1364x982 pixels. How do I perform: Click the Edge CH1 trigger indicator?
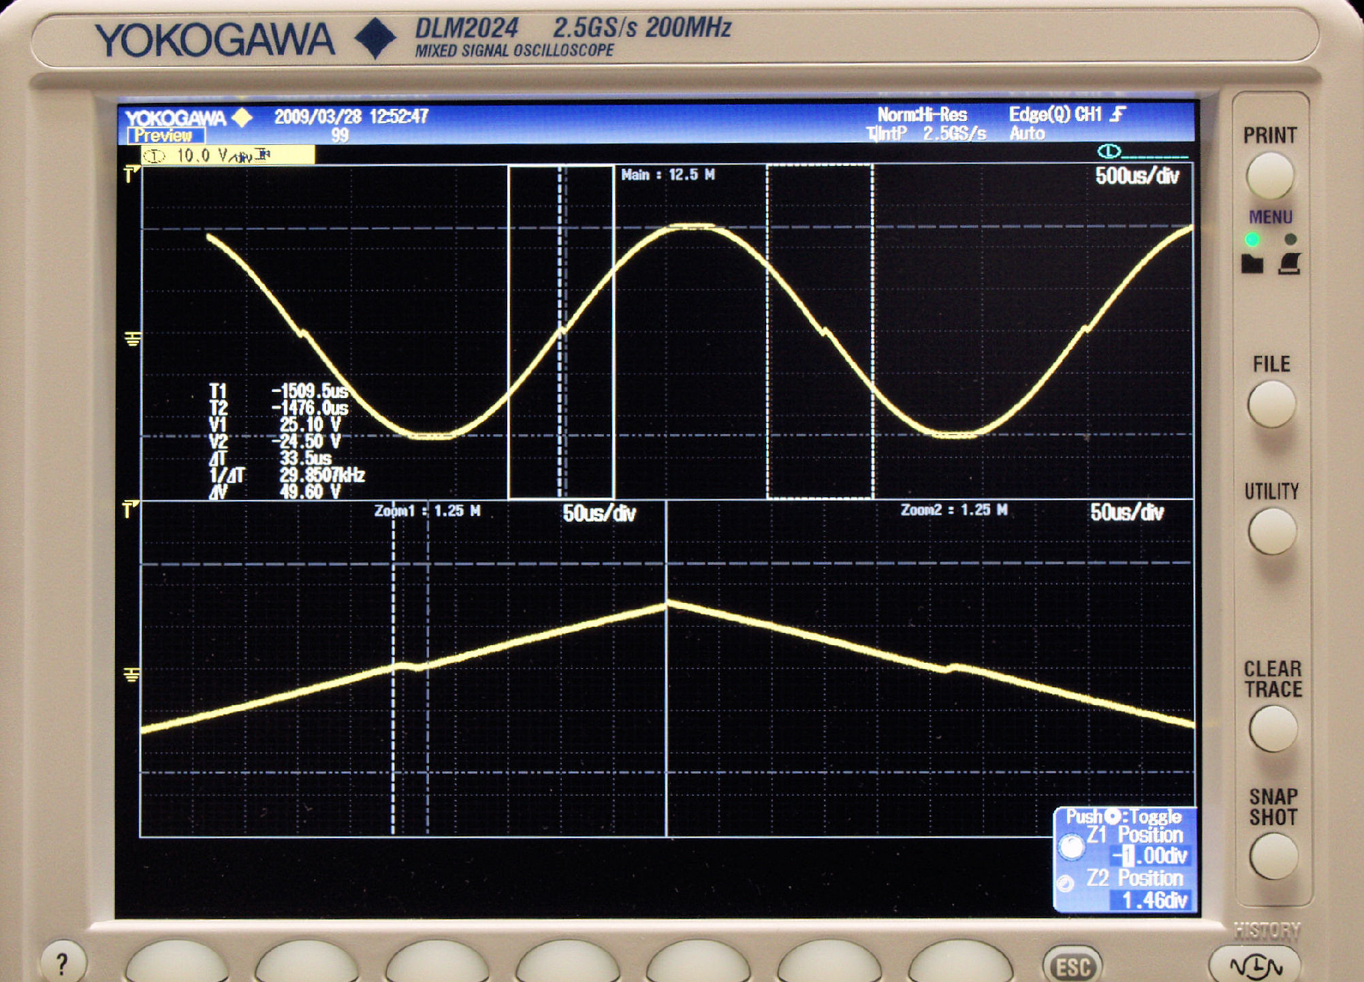coord(1066,114)
